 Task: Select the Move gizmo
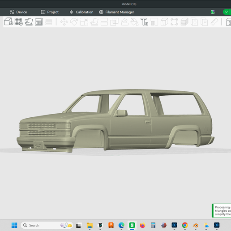(64, 22)
